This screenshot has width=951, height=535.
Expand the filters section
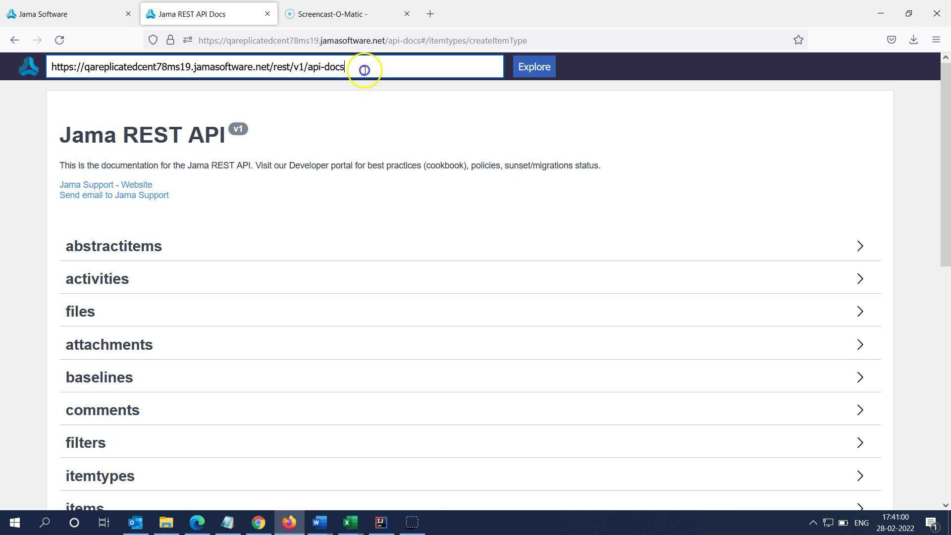pyautogui.click(x=470, y=442)
